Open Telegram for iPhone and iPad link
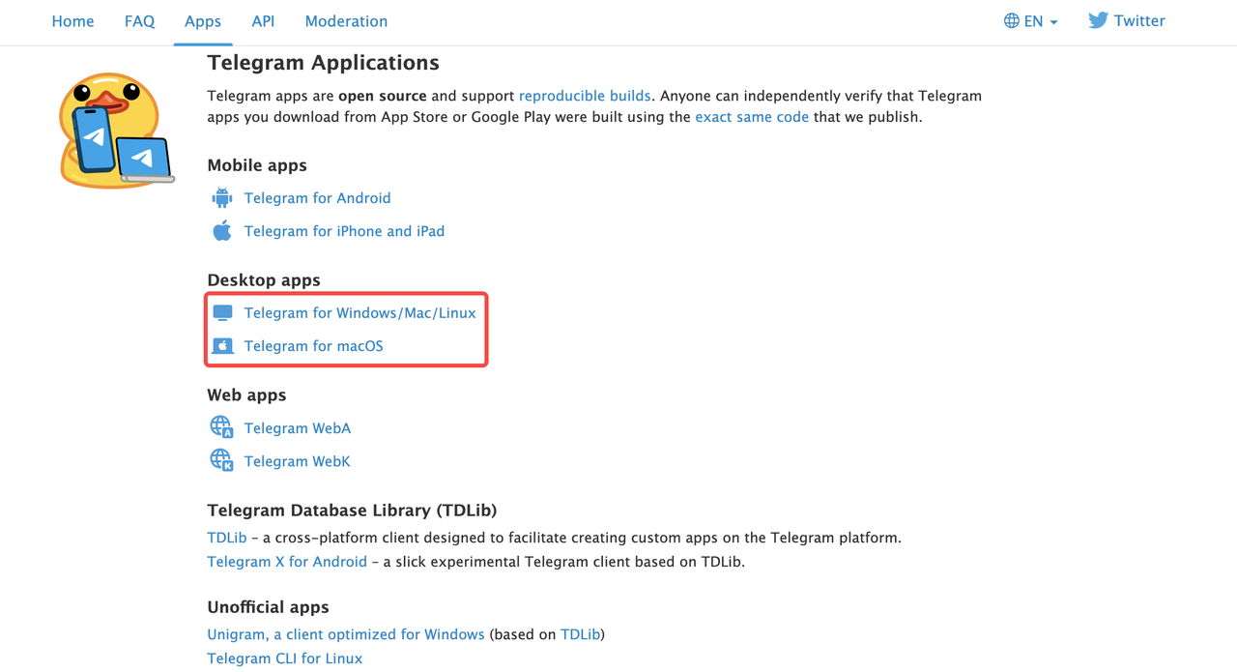 (344, 231)
